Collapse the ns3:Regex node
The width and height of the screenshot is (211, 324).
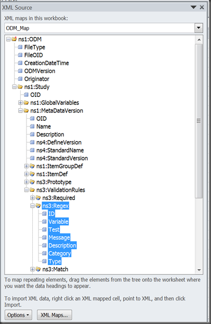point(32,206)
